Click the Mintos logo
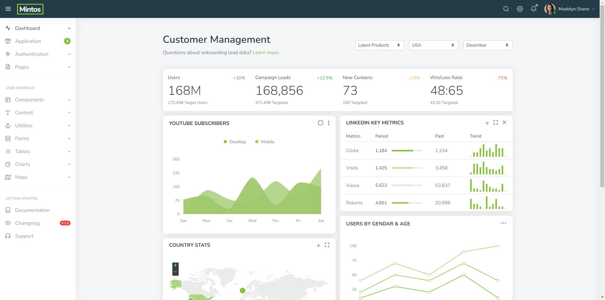Viewport: 605px width, 300px height. [30, 9]
